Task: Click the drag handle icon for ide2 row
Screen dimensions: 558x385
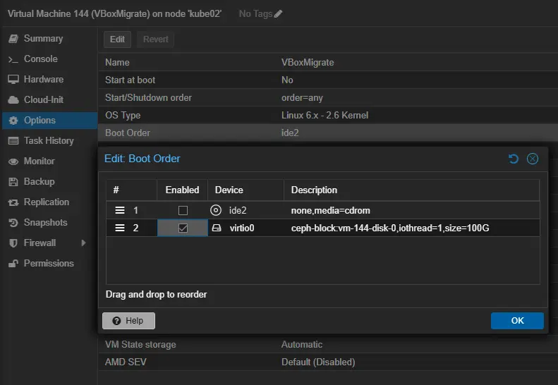Action: (120, 210)
